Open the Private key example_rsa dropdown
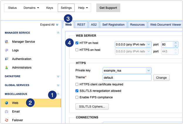Image resolution: width=183 pixels, height=124 pixels. (x=149, y=70)
